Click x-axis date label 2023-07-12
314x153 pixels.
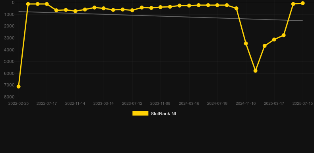click(132, 104)
